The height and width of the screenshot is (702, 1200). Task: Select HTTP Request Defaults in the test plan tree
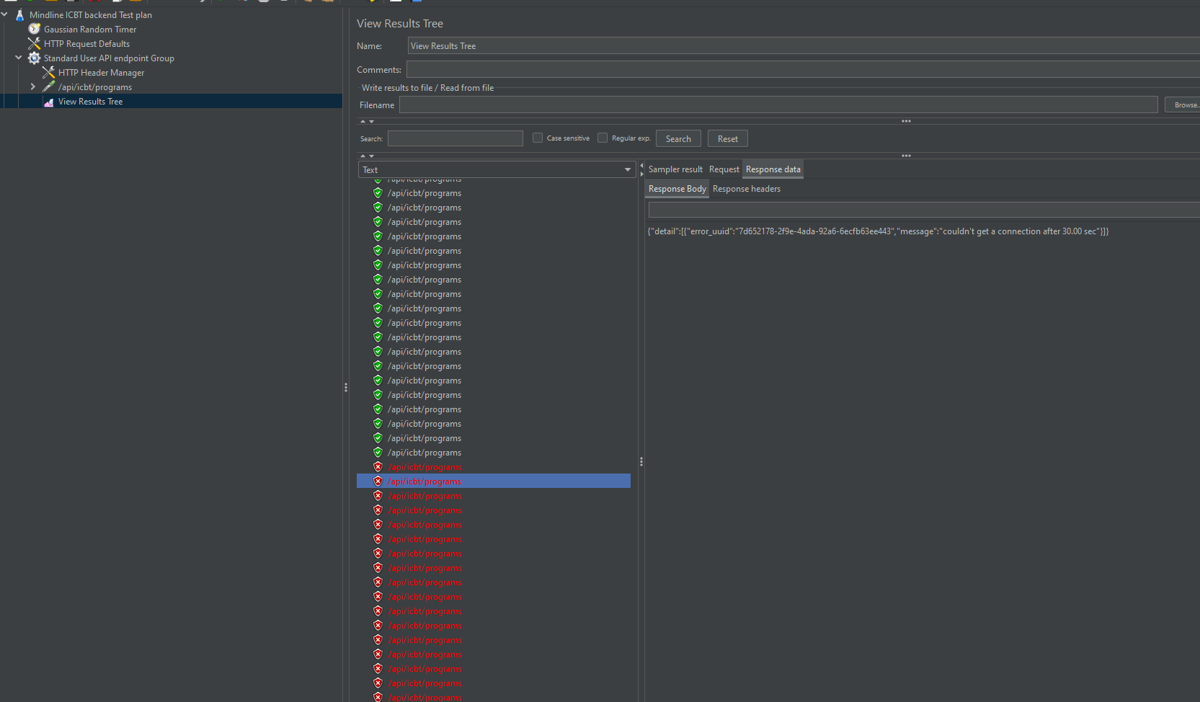click(x=86, y=43)
